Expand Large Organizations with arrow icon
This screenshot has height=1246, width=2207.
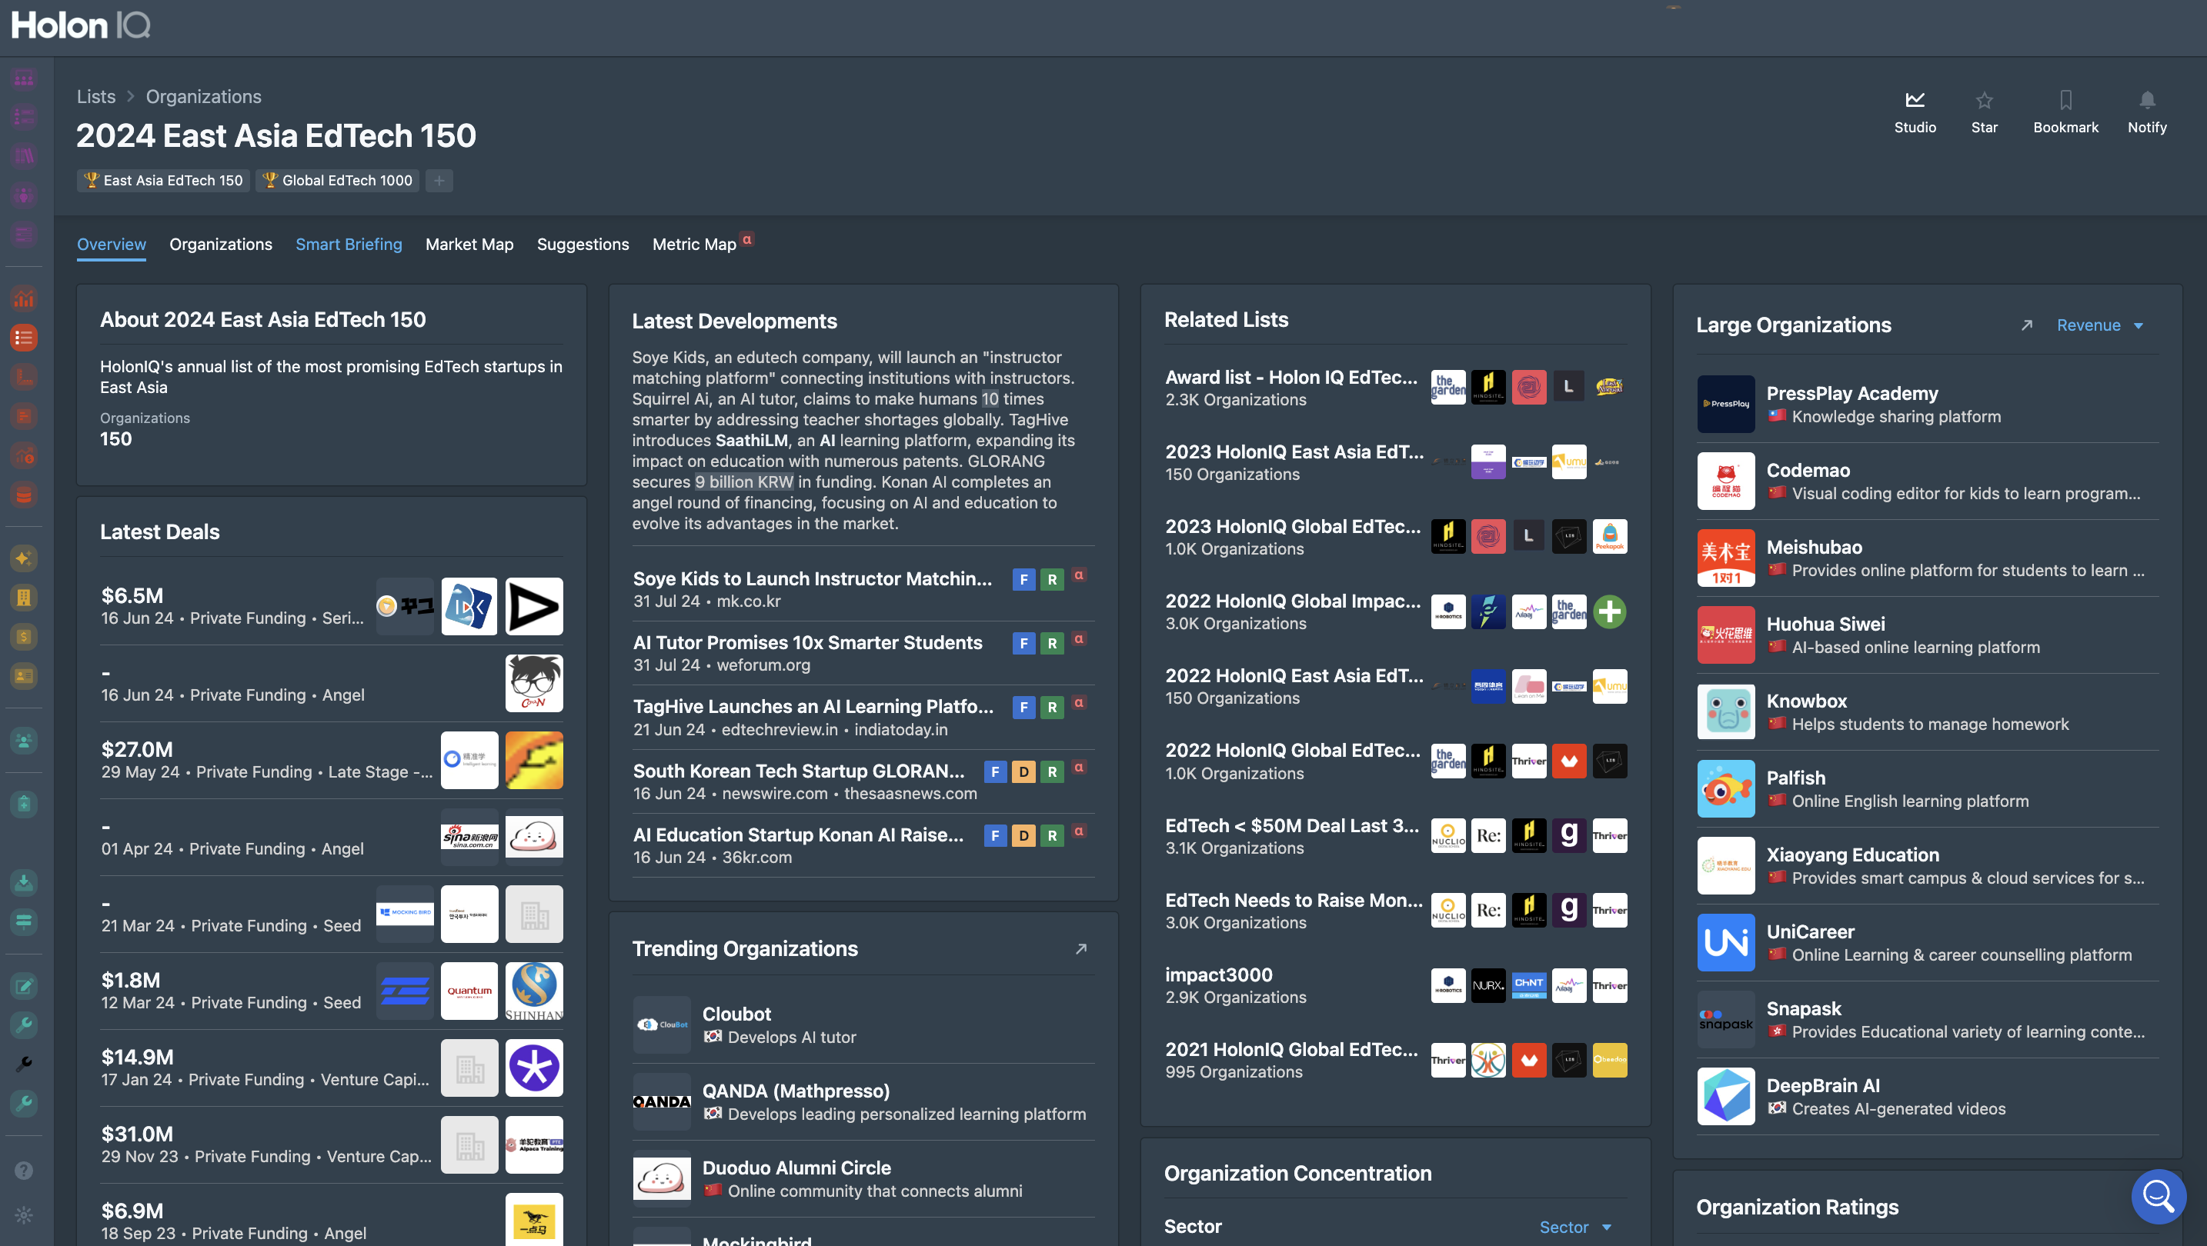pos(2026,325)
